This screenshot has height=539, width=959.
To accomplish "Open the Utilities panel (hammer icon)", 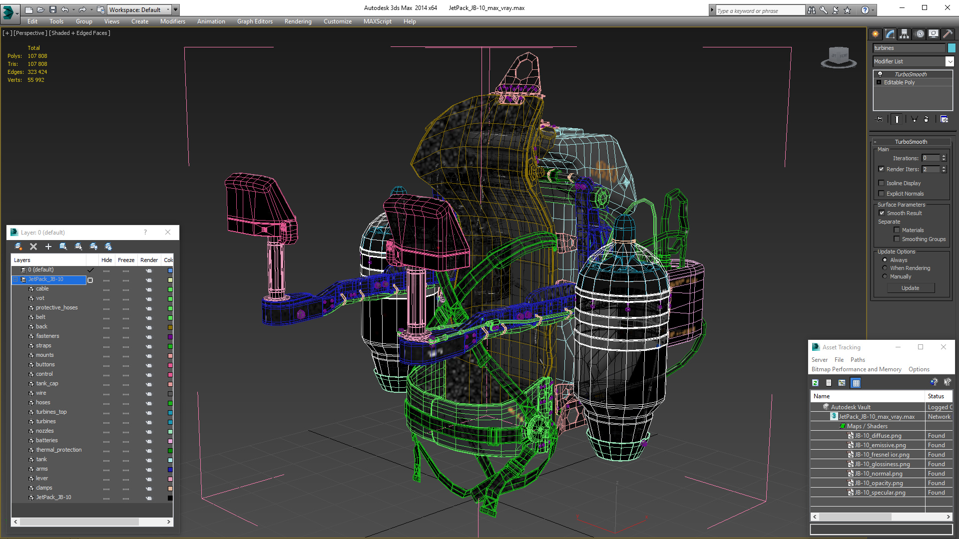I will (948, 34).
